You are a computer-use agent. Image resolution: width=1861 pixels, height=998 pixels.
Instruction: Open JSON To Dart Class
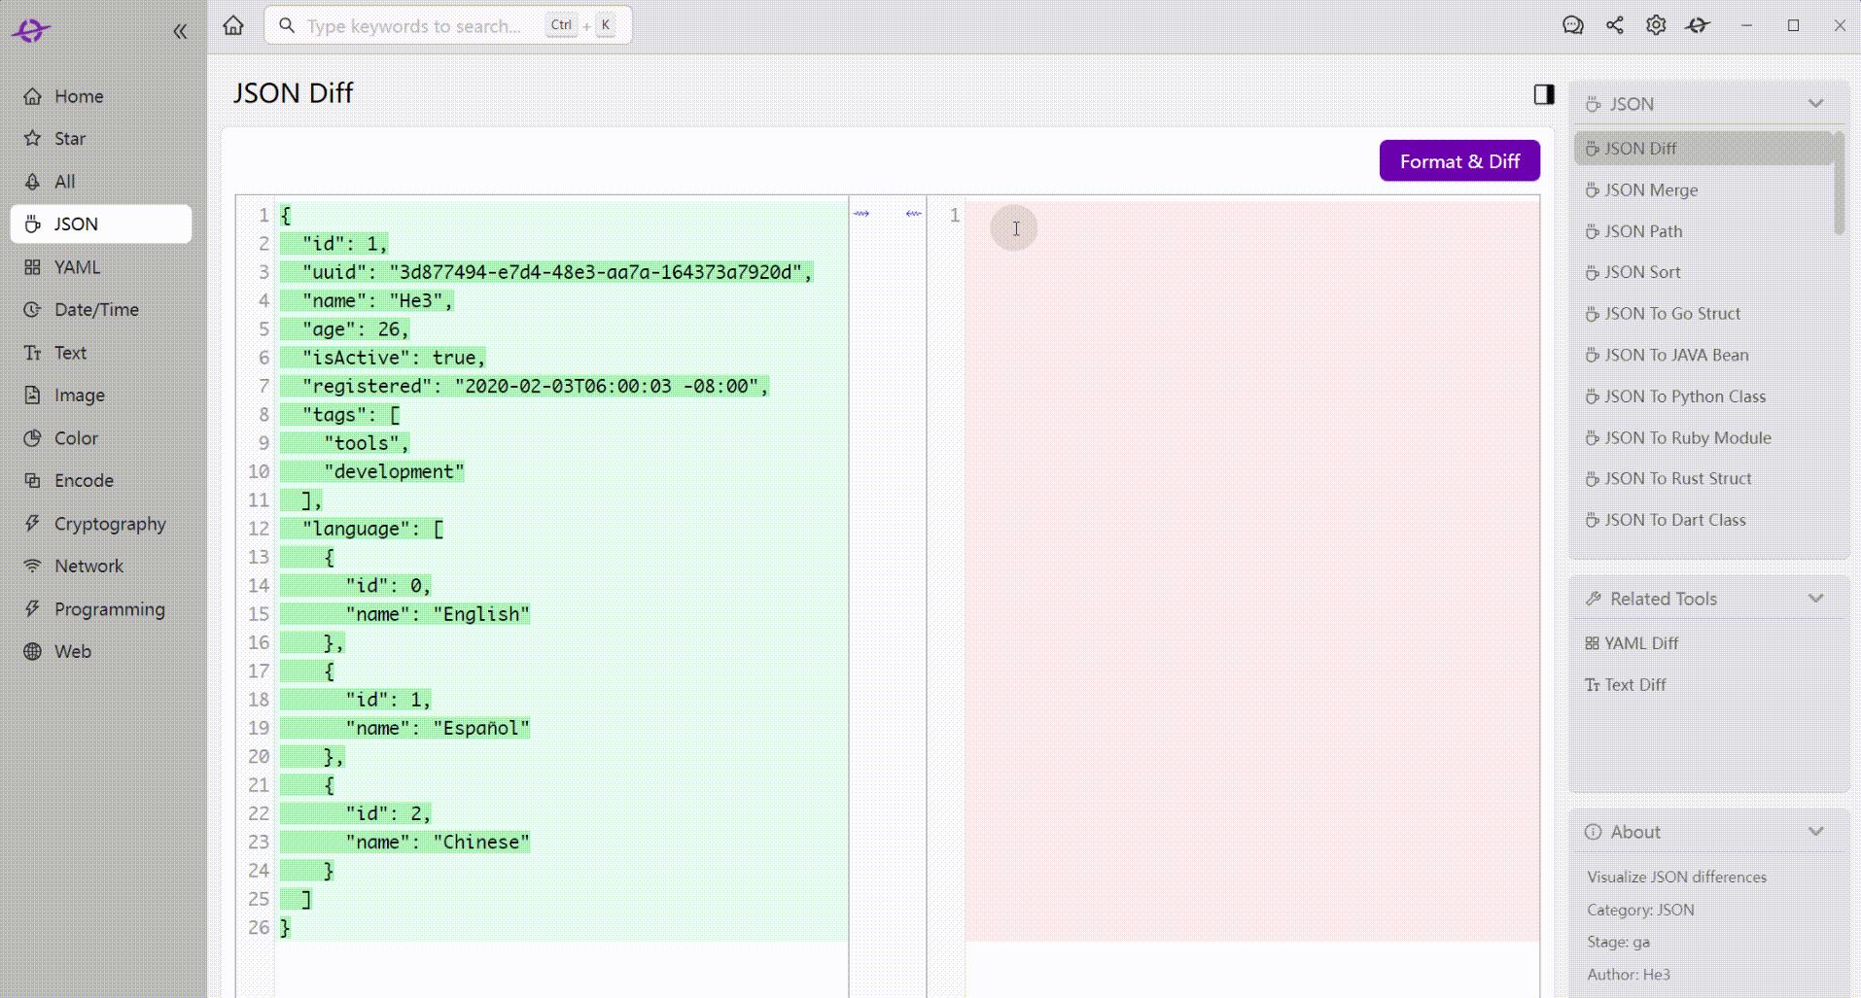pos(1703,520)
